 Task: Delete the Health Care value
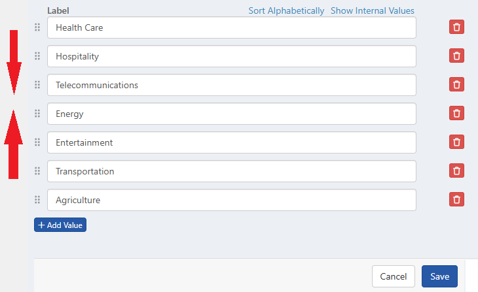(456, 27)
